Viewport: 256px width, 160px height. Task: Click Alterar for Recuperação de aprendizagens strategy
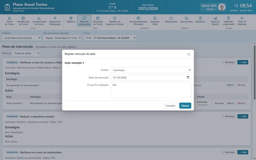[x=230, y=85]
